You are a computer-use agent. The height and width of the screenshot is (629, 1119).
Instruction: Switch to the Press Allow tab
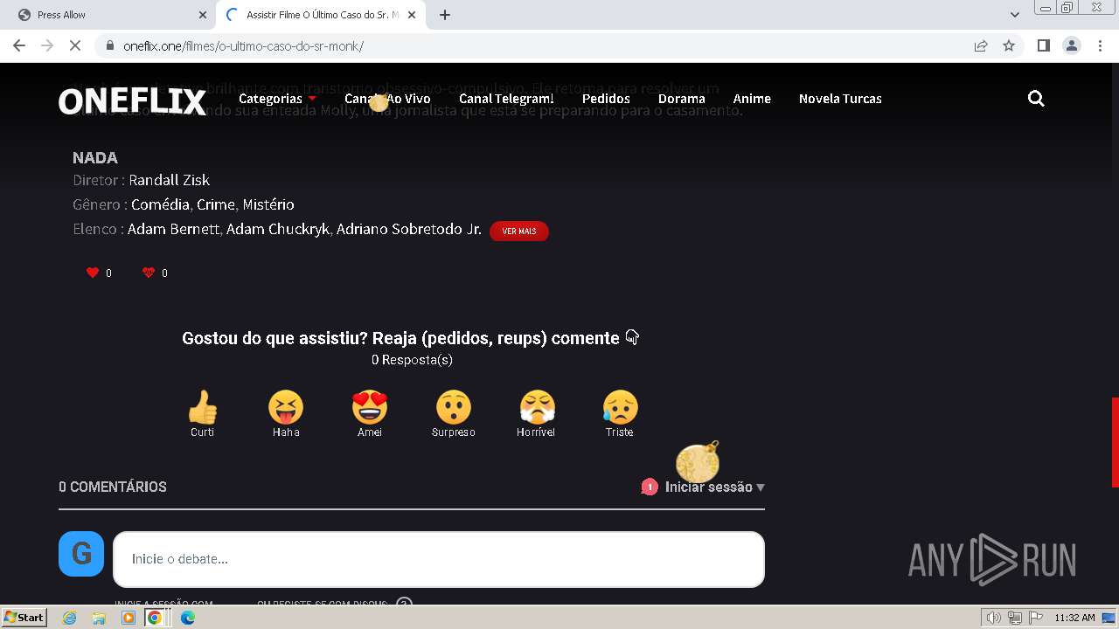tap(109, 15)
